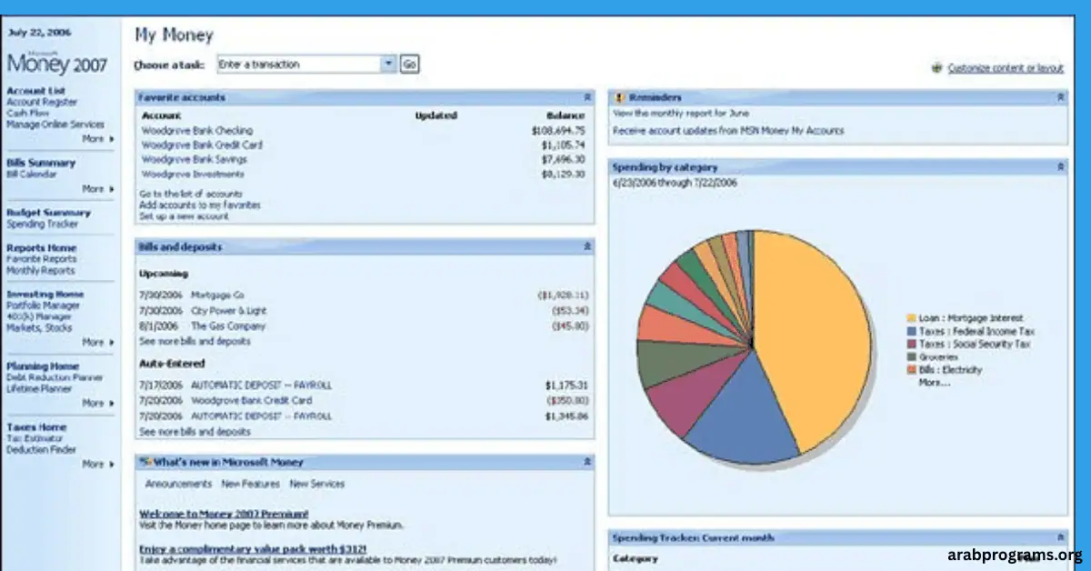
Task: Click More... under the chart legend
Action: click(934, 383)
